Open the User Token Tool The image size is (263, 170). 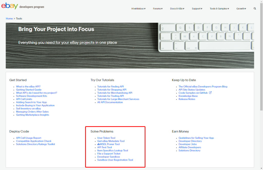click(x=106, y=138)
